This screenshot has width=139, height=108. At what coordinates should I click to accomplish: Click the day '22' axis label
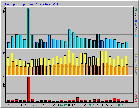click(x=94, y=105)
